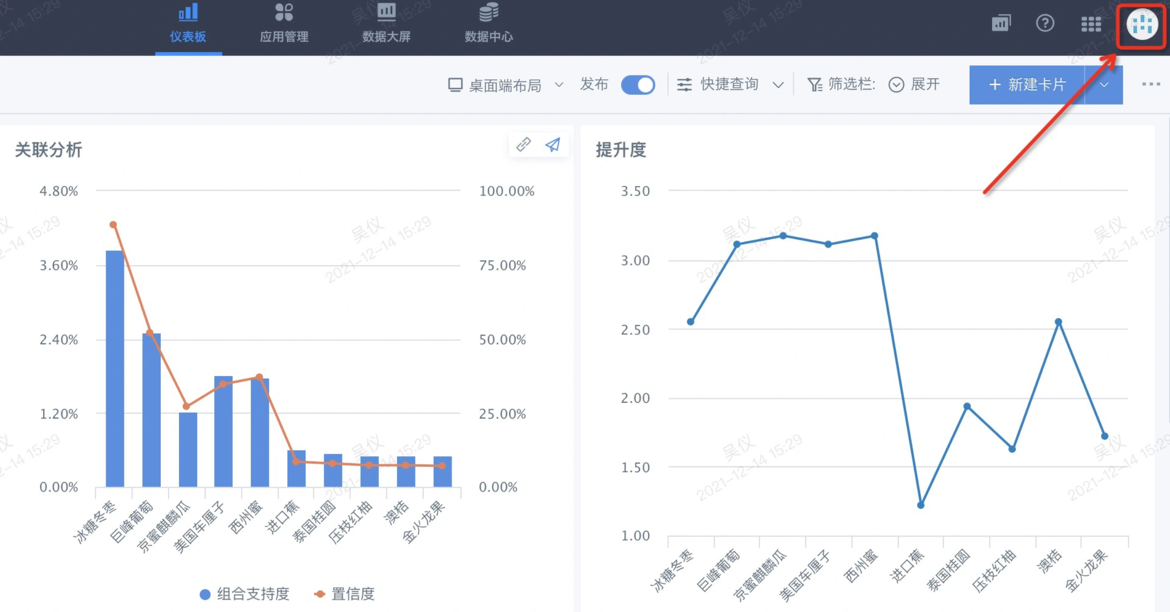Image resolution: width=1170 pixels, height=612 pixels.
Task: Switch to the 数据大屏 tab
Action: tap(386, 23)
